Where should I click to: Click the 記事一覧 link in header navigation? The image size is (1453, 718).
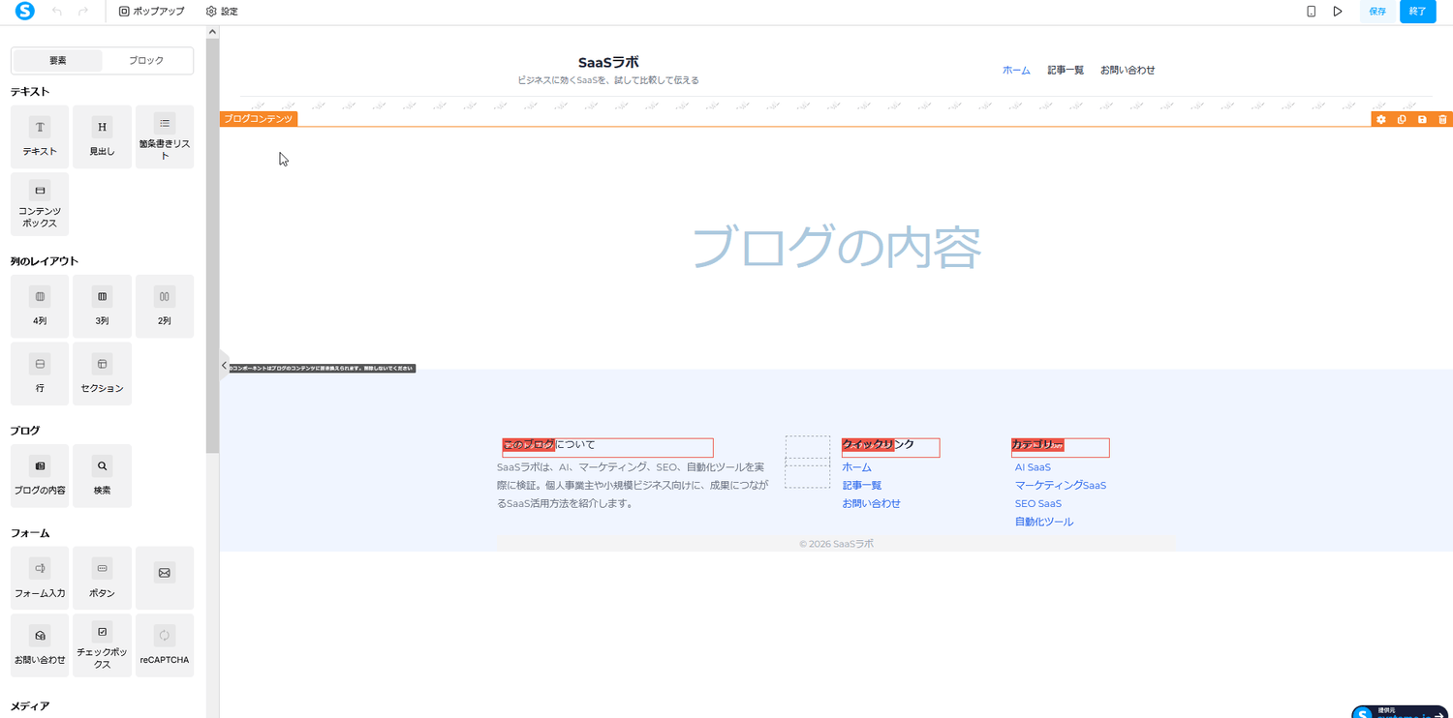1066,70
